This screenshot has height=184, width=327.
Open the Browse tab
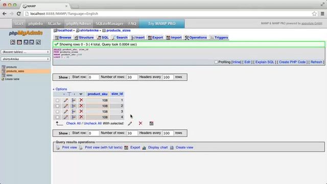point(63,37)
